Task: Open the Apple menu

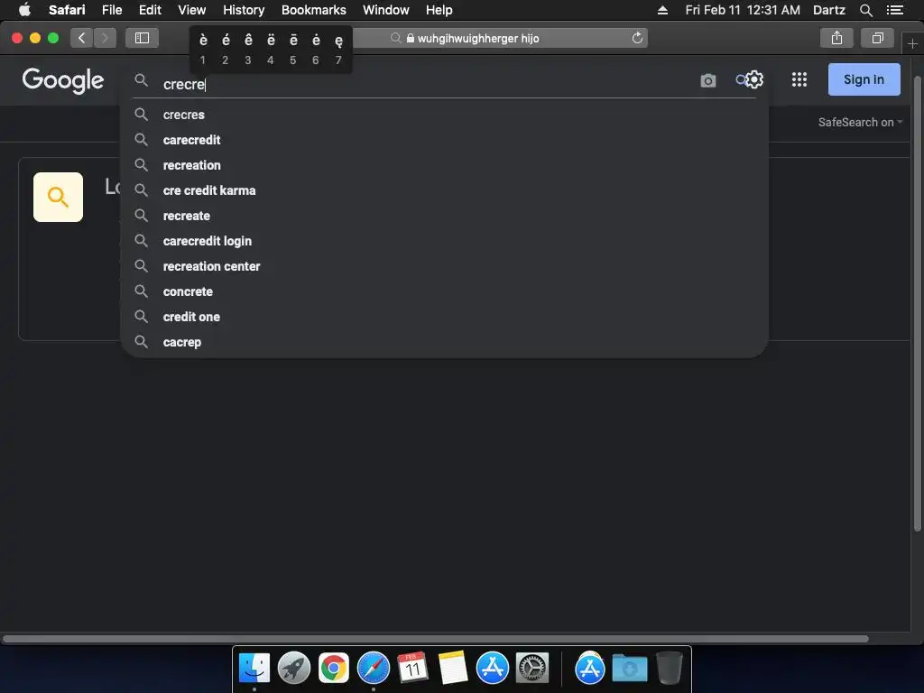Action: pos(24,9)
